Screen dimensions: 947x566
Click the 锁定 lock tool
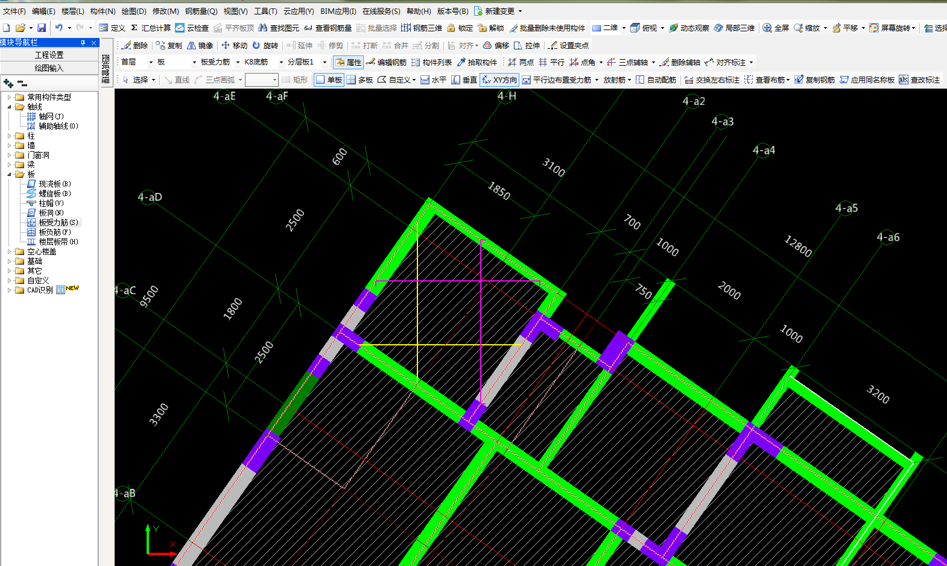[460, 28]
